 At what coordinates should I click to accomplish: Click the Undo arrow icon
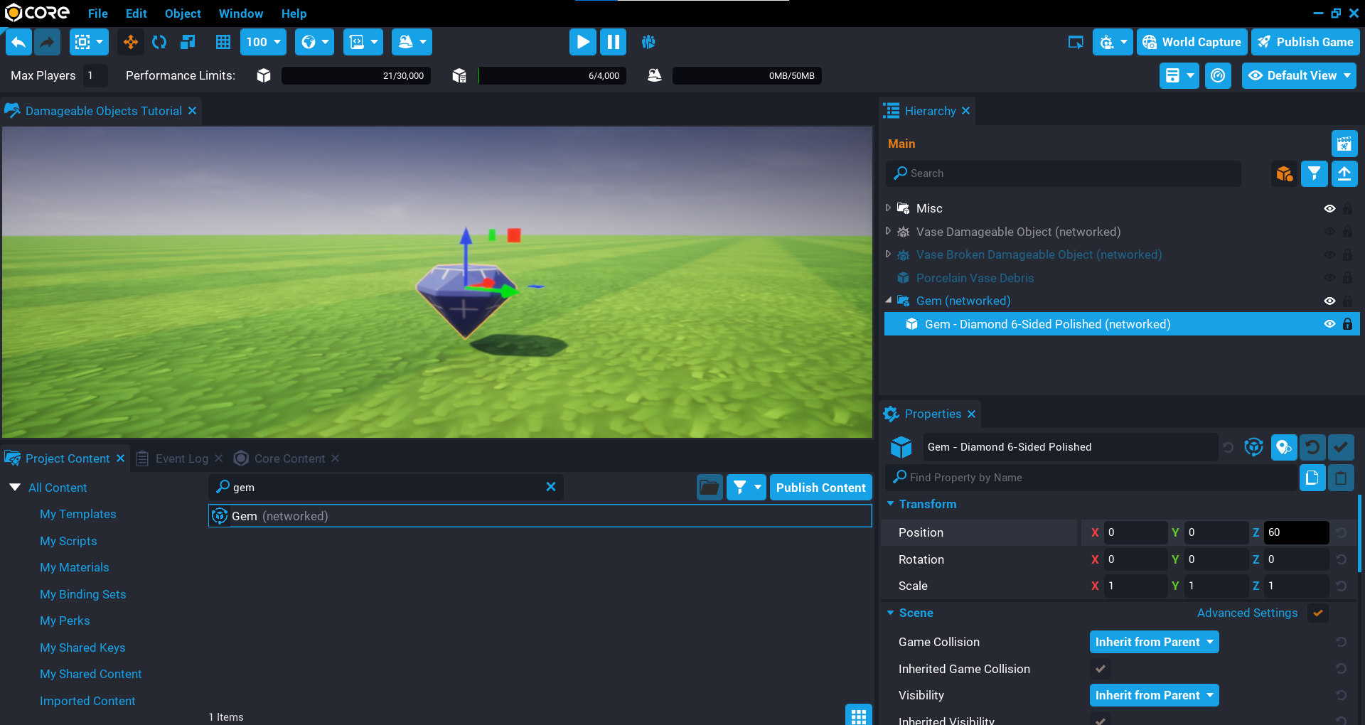click(x=19, y=42)
